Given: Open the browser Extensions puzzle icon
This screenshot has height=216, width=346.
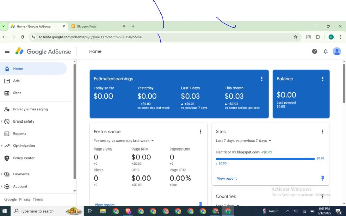Looking at the screenshot, I should coord(318,37).
